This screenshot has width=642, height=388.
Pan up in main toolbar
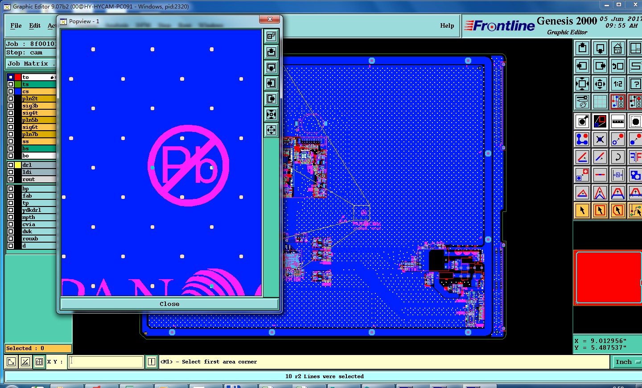pyautogui.click(x=582, y=48)
